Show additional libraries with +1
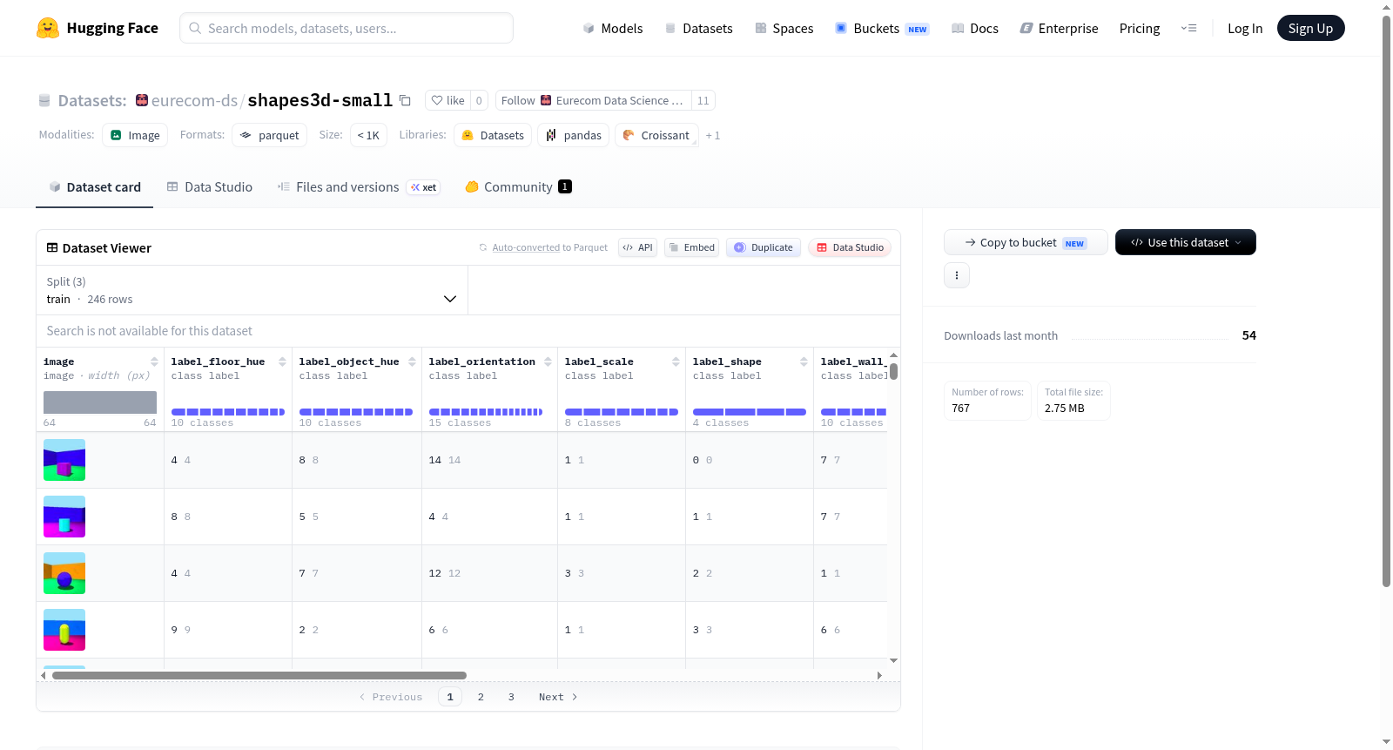Viewport: 1393px width, 750px height. (713, 135)
